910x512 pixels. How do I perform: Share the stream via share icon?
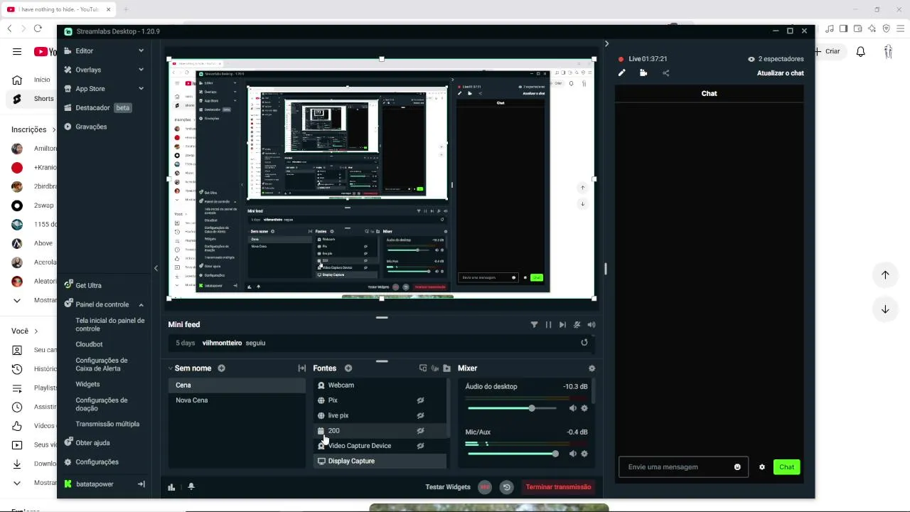point(665,73)
